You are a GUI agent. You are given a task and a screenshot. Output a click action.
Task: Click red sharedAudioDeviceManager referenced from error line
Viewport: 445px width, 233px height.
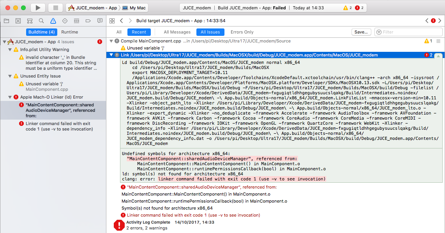tap(202, 187)
